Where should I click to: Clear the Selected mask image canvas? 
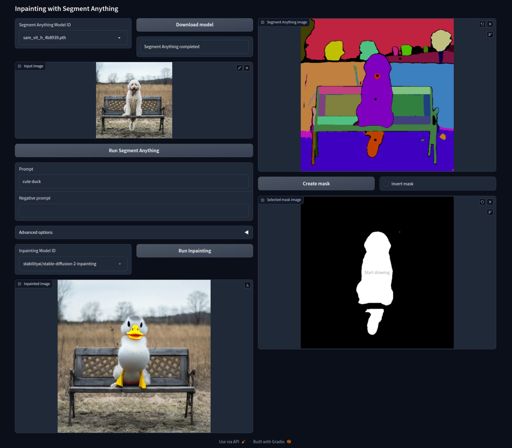tap(490, 202)
